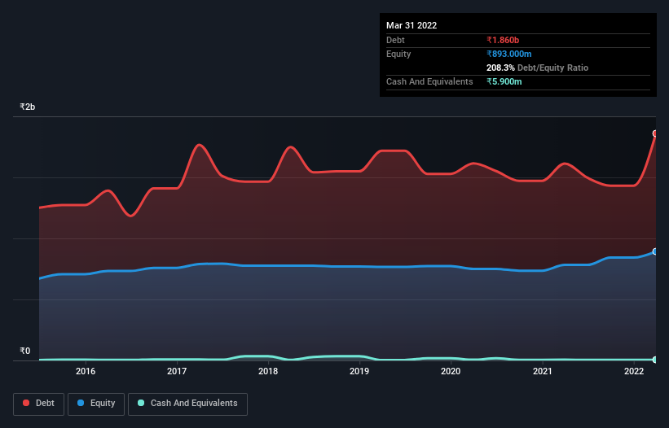669x428 pixels.
Task: Select the 2018 x-axis label
Action: tap(268, 371)
